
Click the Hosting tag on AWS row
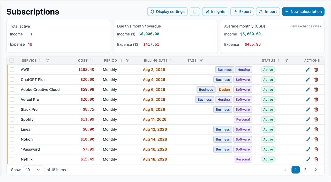coord(244,70)
